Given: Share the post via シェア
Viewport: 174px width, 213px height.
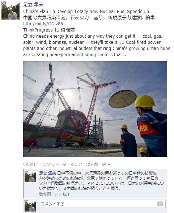Looking at the screenshot, I should 76,164.
